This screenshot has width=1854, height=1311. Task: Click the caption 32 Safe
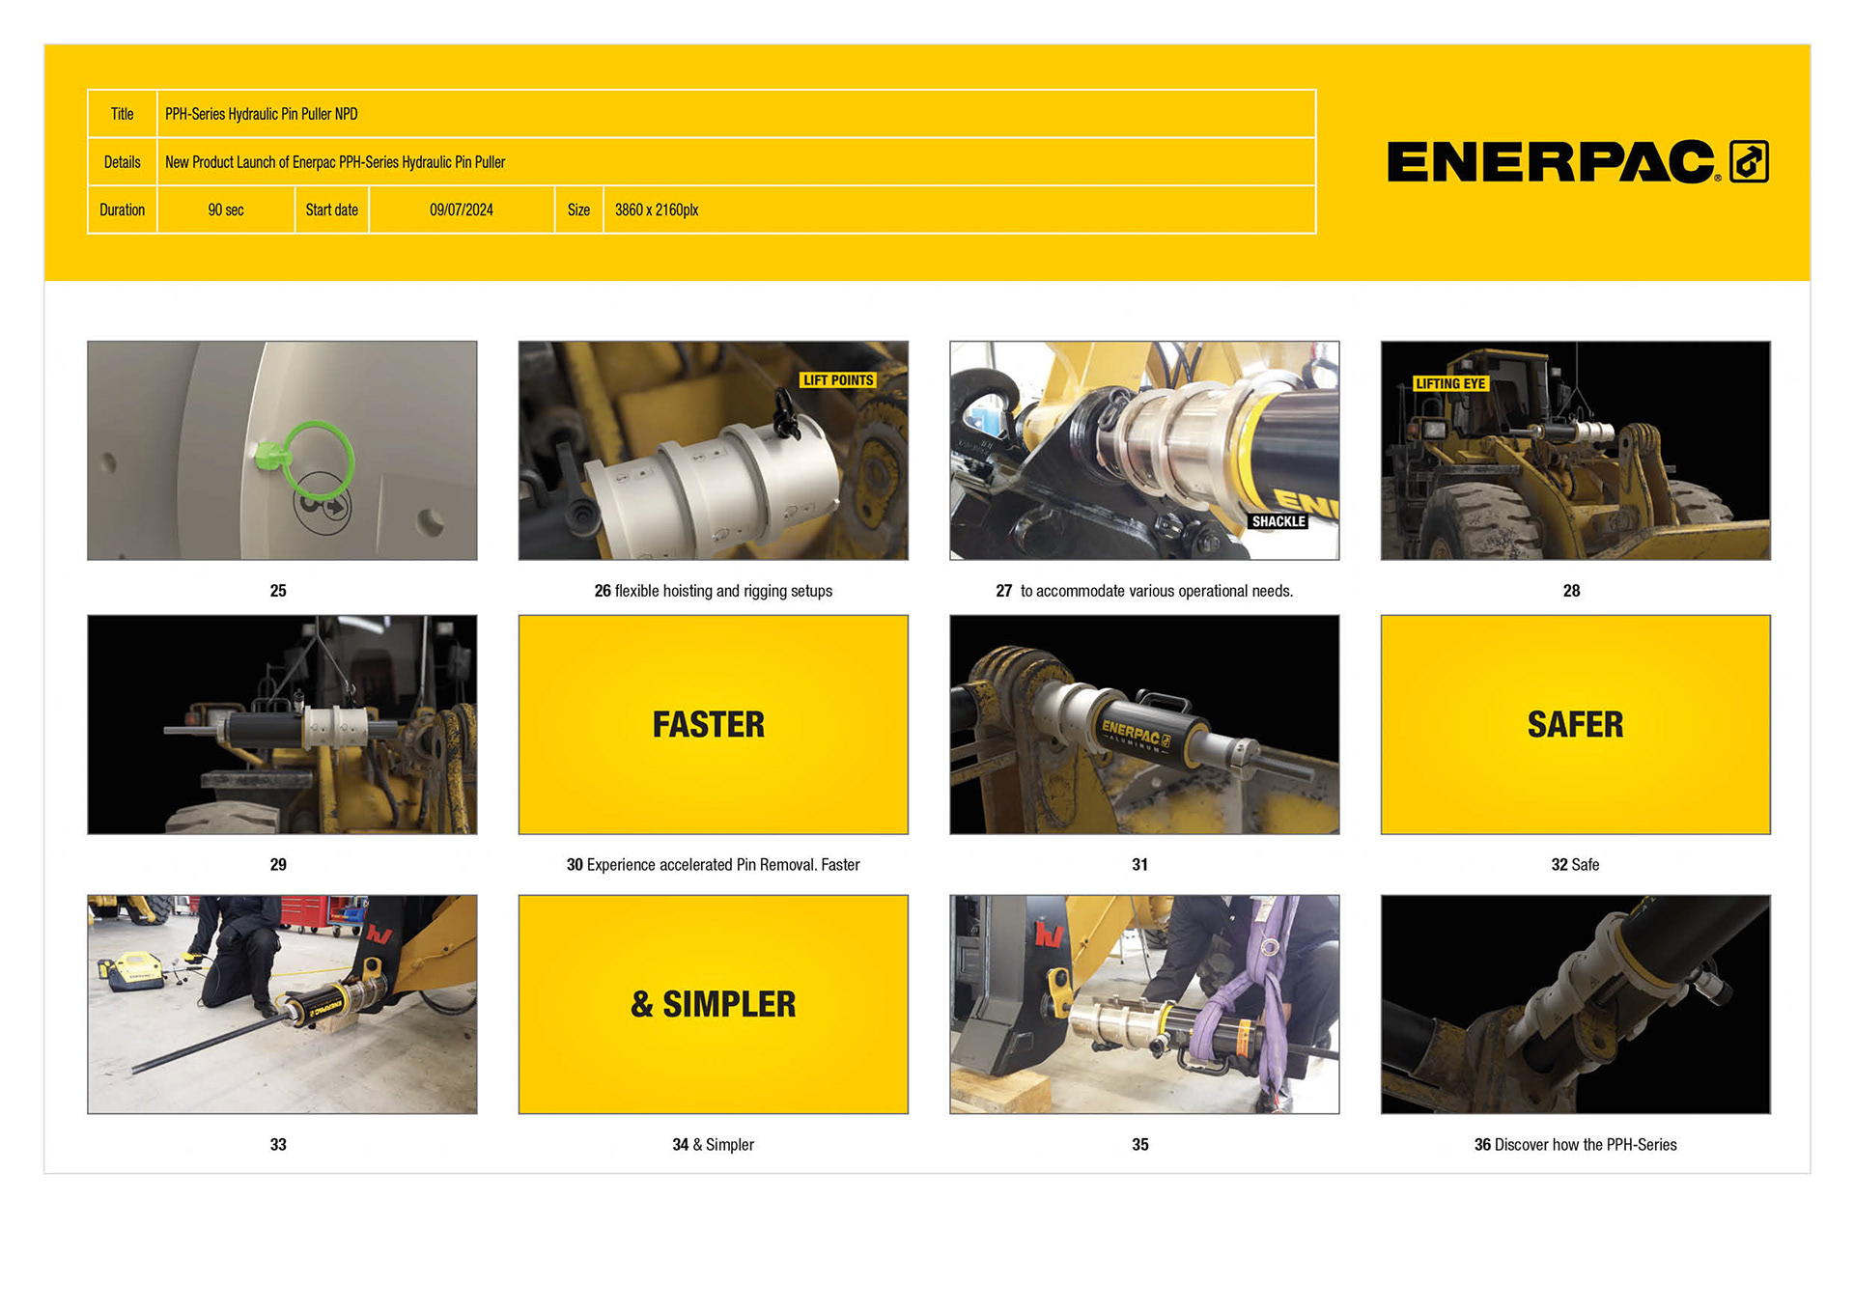(x=1575, y=865)
